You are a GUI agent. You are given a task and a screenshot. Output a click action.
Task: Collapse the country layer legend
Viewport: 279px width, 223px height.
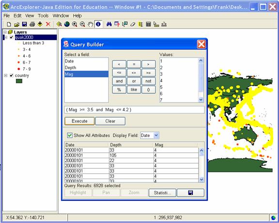point(6,75)
